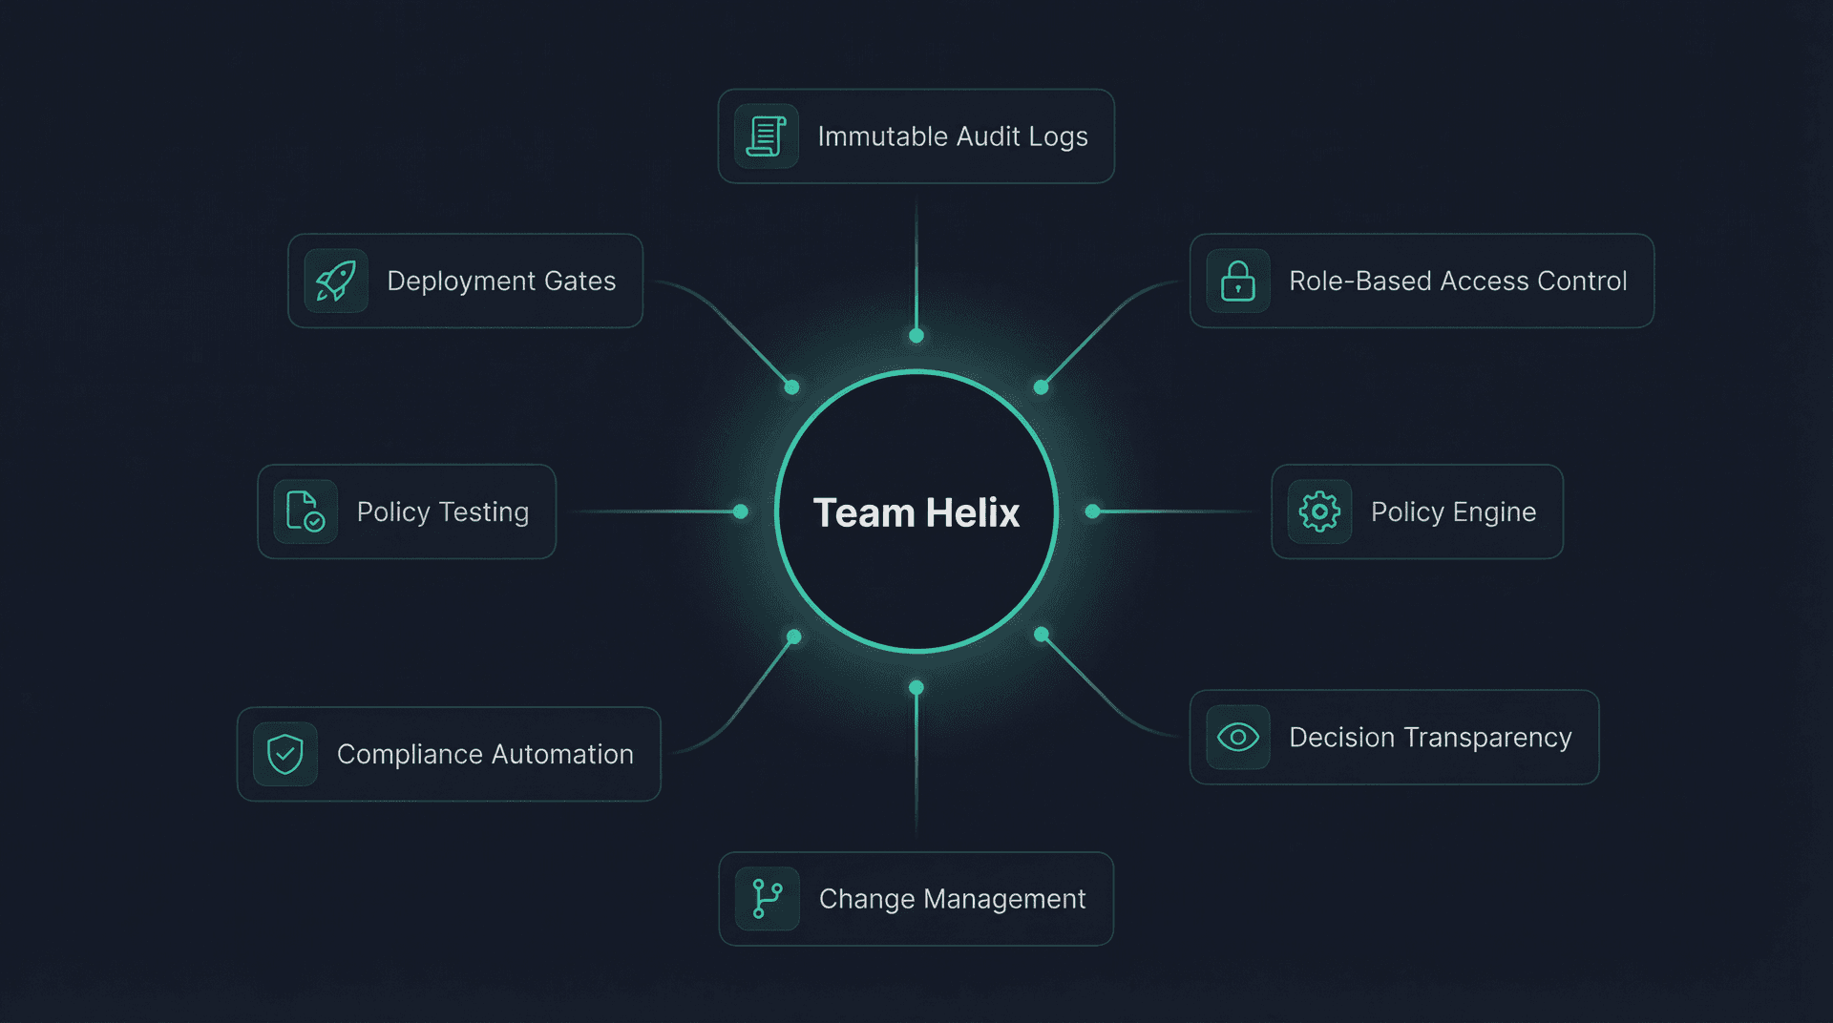Click the branch icon on Change Management
1833x1023 pixels.
coord(765,898)
